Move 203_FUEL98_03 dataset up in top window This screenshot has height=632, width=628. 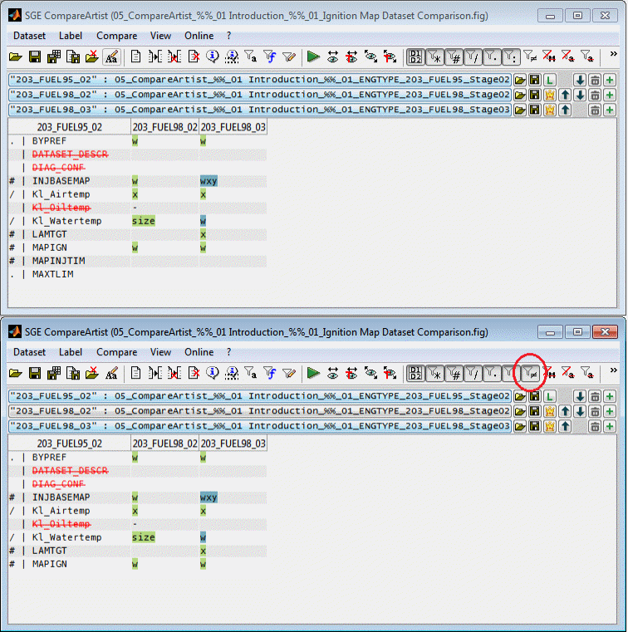tap(565, 110)
